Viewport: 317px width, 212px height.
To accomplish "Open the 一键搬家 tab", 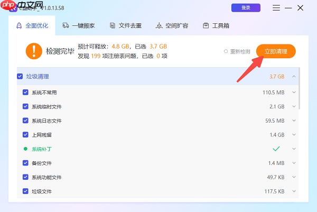I will click(78, 26).
